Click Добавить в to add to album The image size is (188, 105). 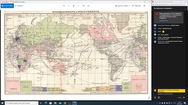(x=19, y=6)
